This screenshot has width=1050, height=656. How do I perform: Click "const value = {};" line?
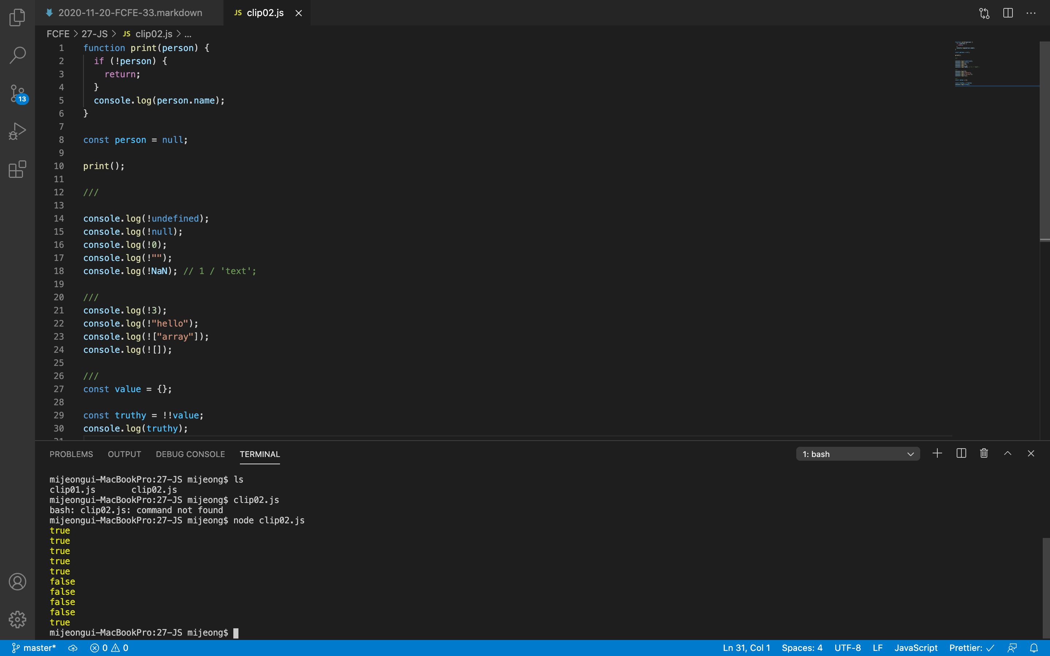[128, 389]
